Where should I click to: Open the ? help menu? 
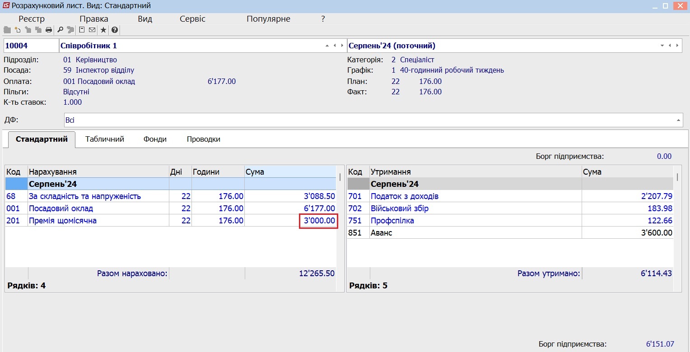[x=323, y=19]
